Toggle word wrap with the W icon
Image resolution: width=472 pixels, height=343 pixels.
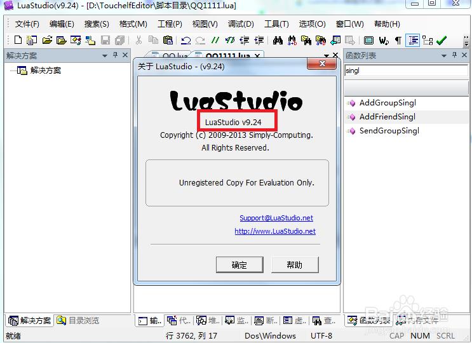[384, 40]
